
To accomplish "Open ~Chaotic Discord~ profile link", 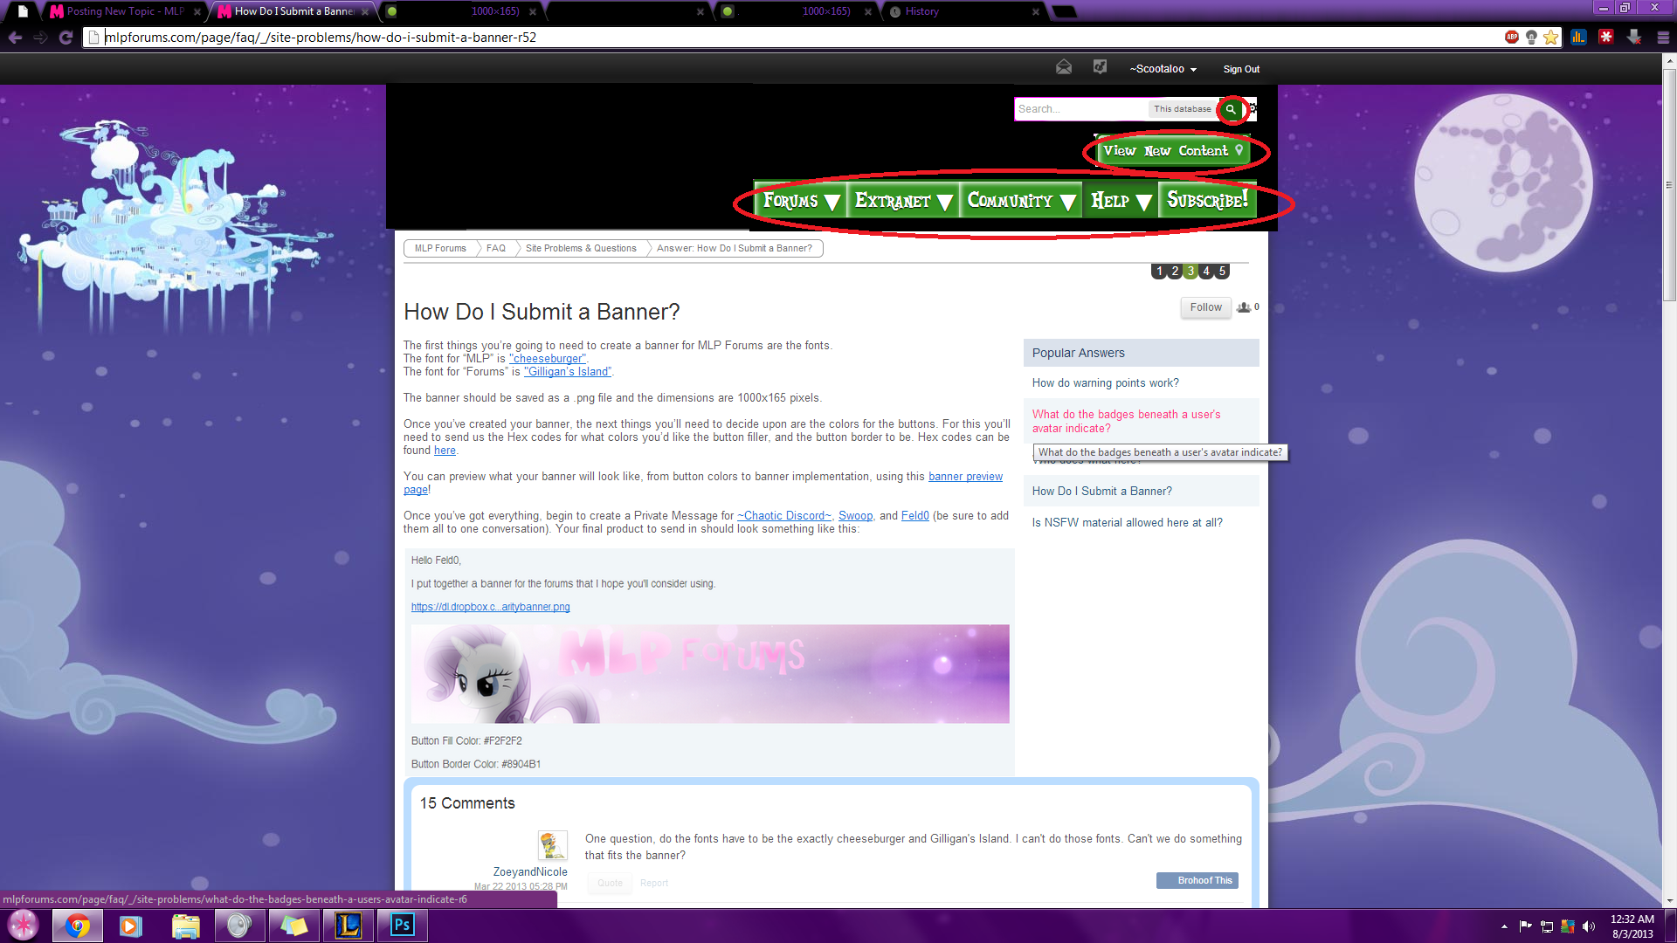I will pos(784,516).
